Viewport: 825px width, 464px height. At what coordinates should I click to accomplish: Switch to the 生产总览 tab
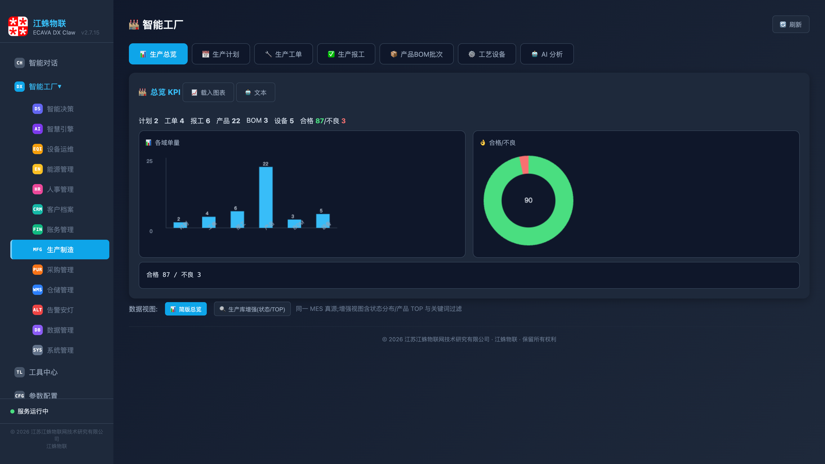158,54
